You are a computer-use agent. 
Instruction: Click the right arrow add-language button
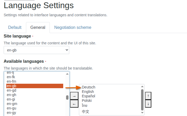(x=74, y=96)
